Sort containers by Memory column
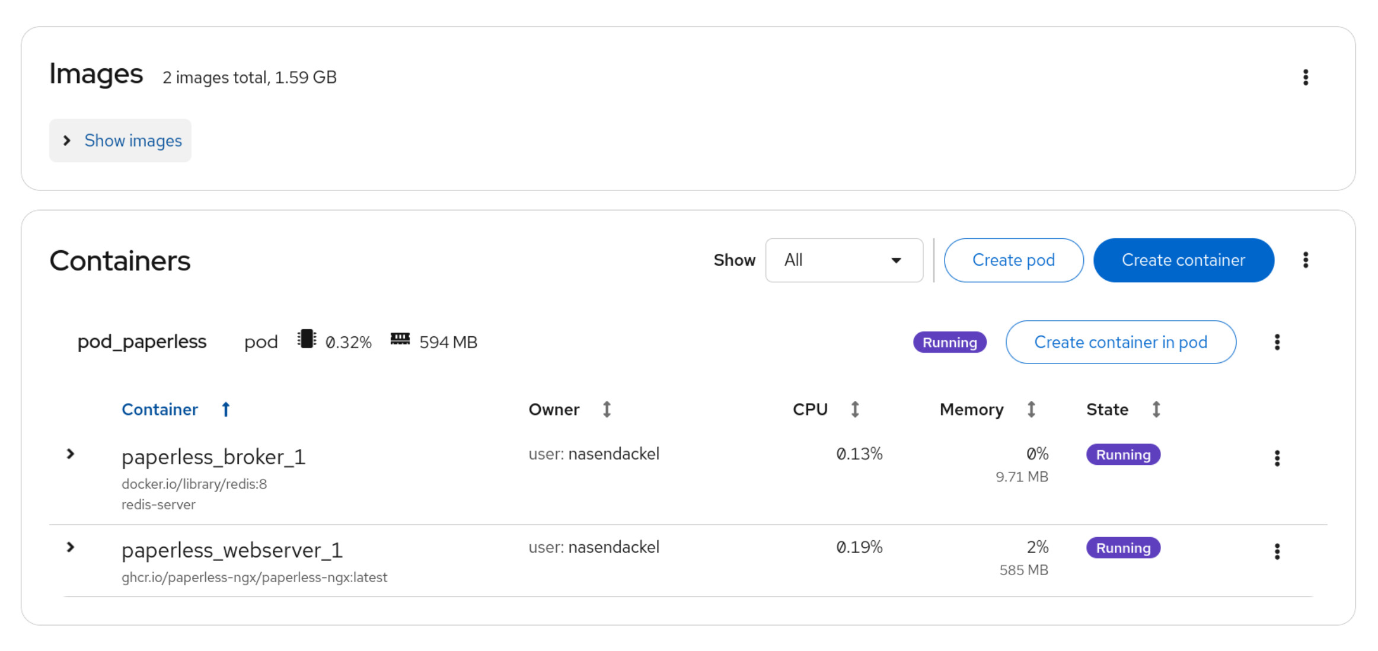 click(x=988, y=409)
